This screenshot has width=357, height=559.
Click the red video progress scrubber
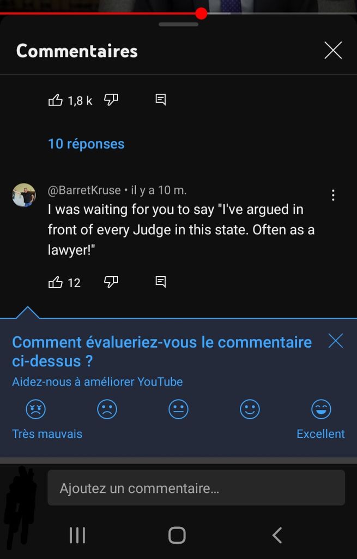pos(201,14)
